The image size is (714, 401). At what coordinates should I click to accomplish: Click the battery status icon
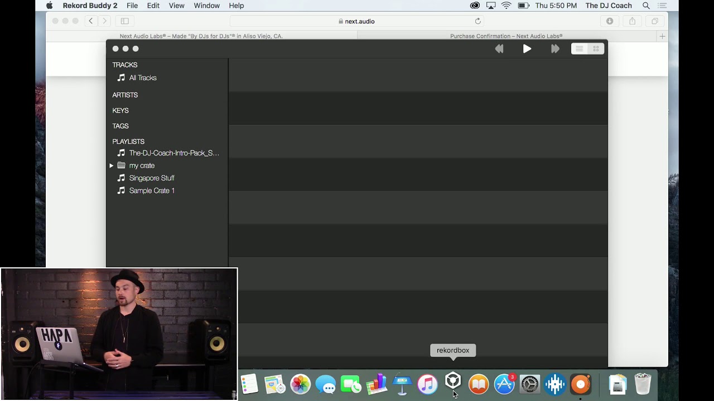coord(523,6)
